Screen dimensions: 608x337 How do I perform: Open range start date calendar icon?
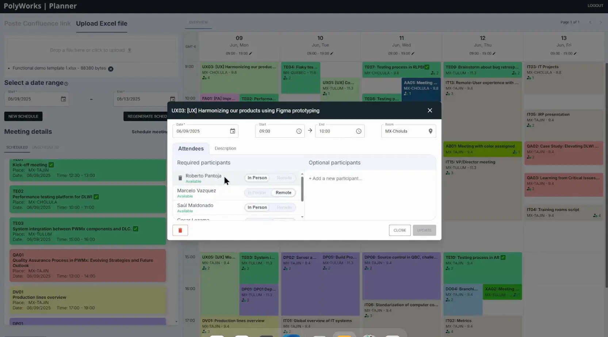(63, 99)
